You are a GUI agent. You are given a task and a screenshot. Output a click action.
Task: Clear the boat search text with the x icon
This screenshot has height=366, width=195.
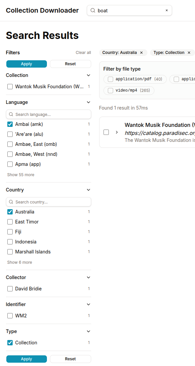(x=166, y=11)
